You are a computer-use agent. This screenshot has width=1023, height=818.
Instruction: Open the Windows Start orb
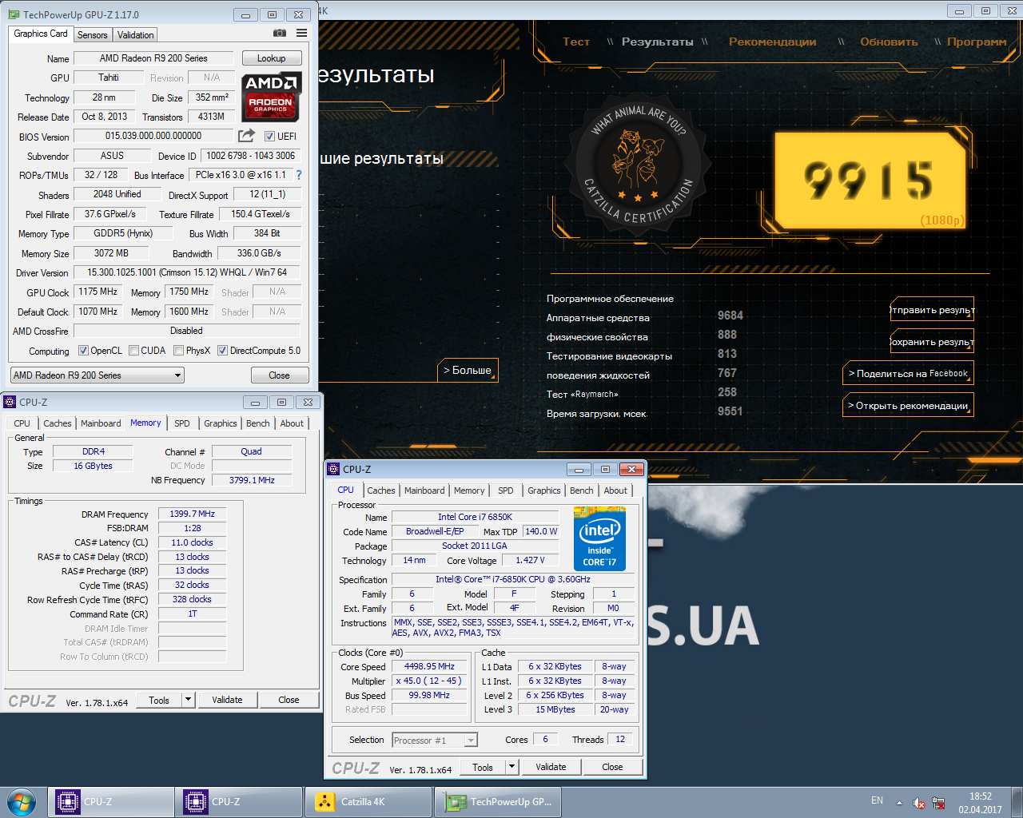[x=22, y=802]
